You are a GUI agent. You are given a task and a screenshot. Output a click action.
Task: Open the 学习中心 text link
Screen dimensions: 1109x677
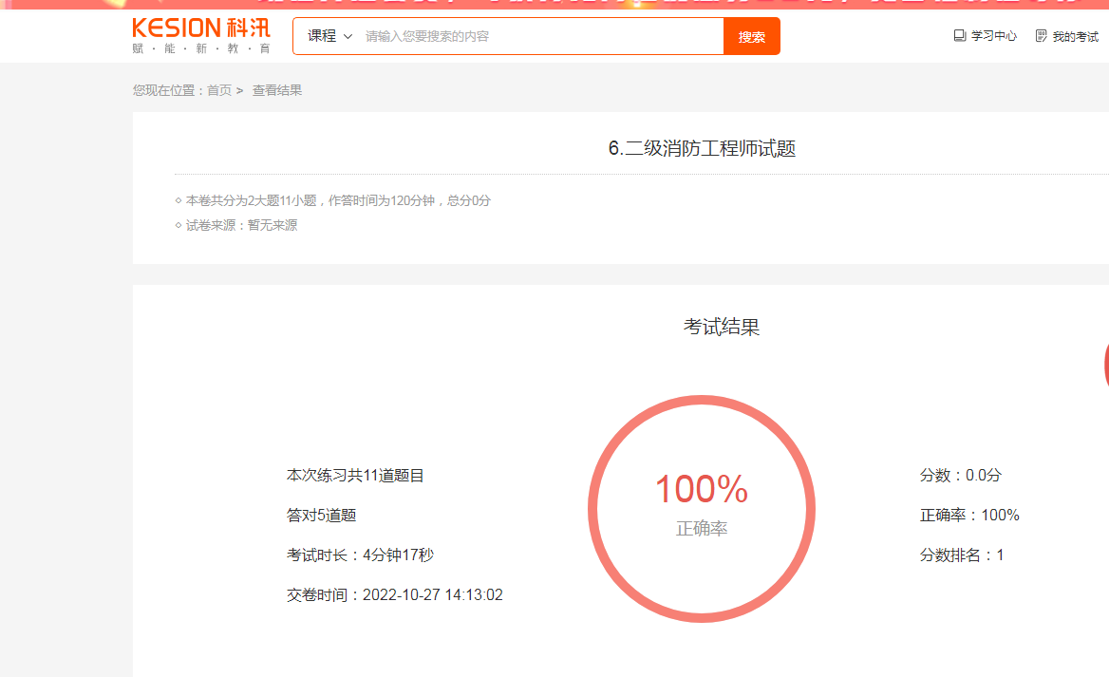tap(993, 36)
